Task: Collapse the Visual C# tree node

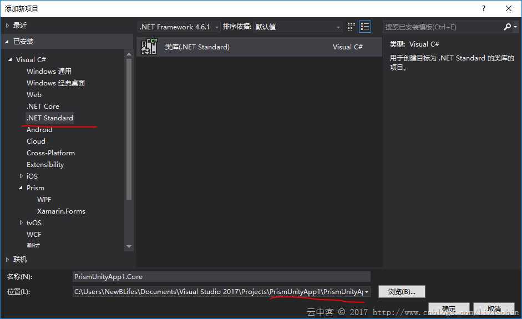Action: (x=10, y=59)
